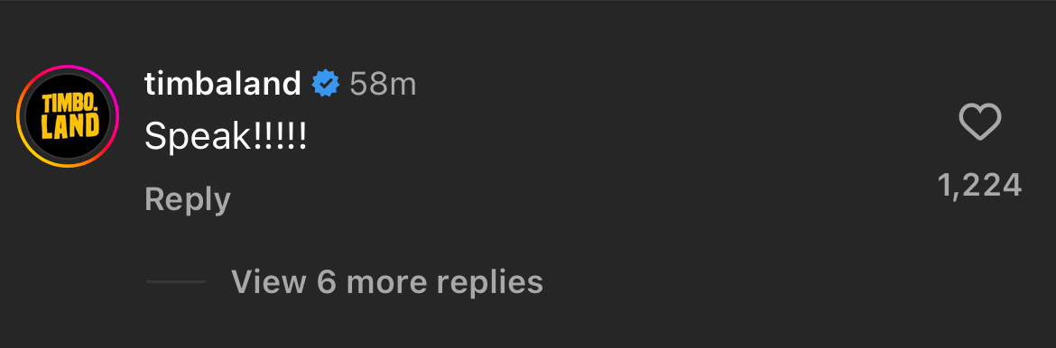The width and height of the screenshot is (1056, 348).
Task: Click the line before View 6 more replies
Action: (176, 281)
